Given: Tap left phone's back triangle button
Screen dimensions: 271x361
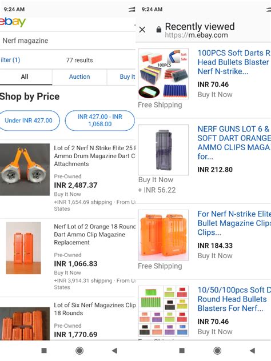Looking at the screenshot, I should click(x=115, y=351).
